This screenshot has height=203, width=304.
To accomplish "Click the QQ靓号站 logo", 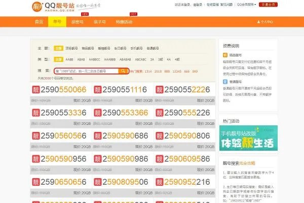I will 53,7.
